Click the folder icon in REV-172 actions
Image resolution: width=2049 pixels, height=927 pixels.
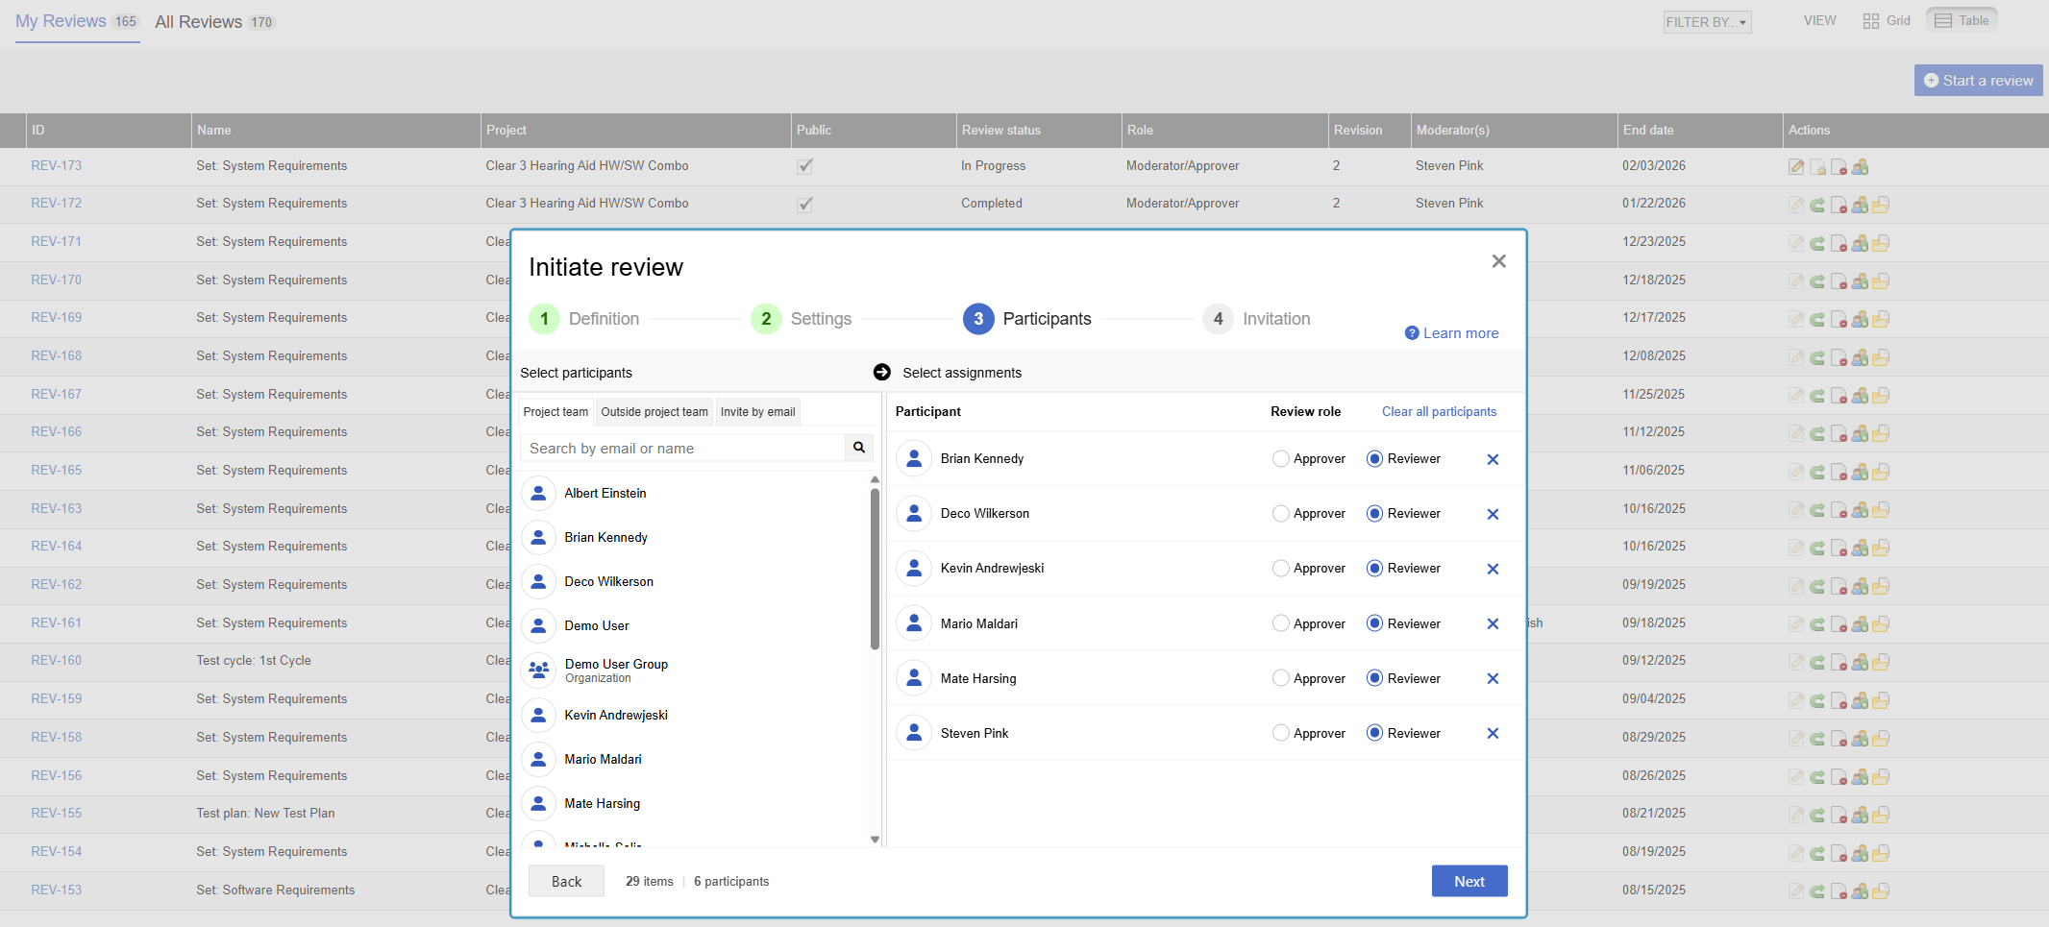[1881, 205]
